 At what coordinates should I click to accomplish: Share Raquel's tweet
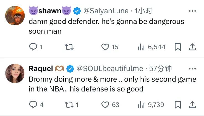click(192, 105)
